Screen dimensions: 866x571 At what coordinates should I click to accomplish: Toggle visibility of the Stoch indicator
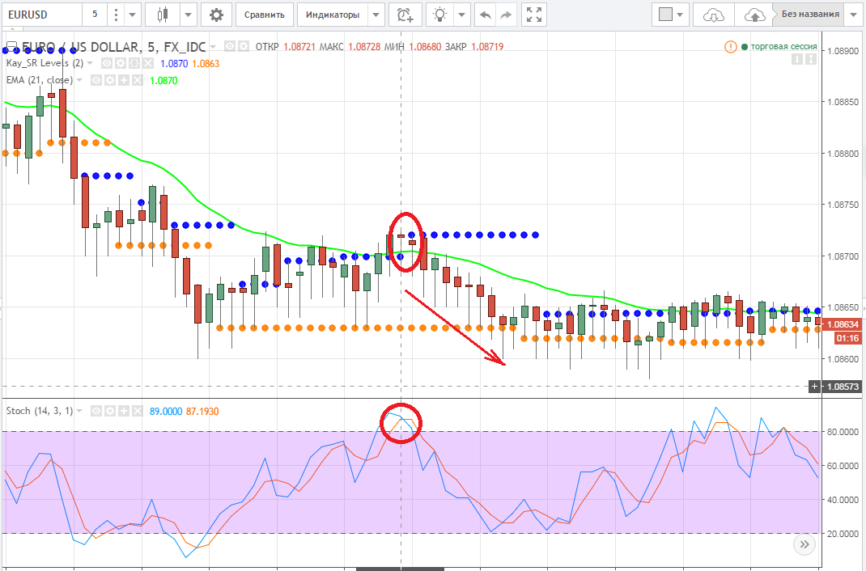[96, 411]
